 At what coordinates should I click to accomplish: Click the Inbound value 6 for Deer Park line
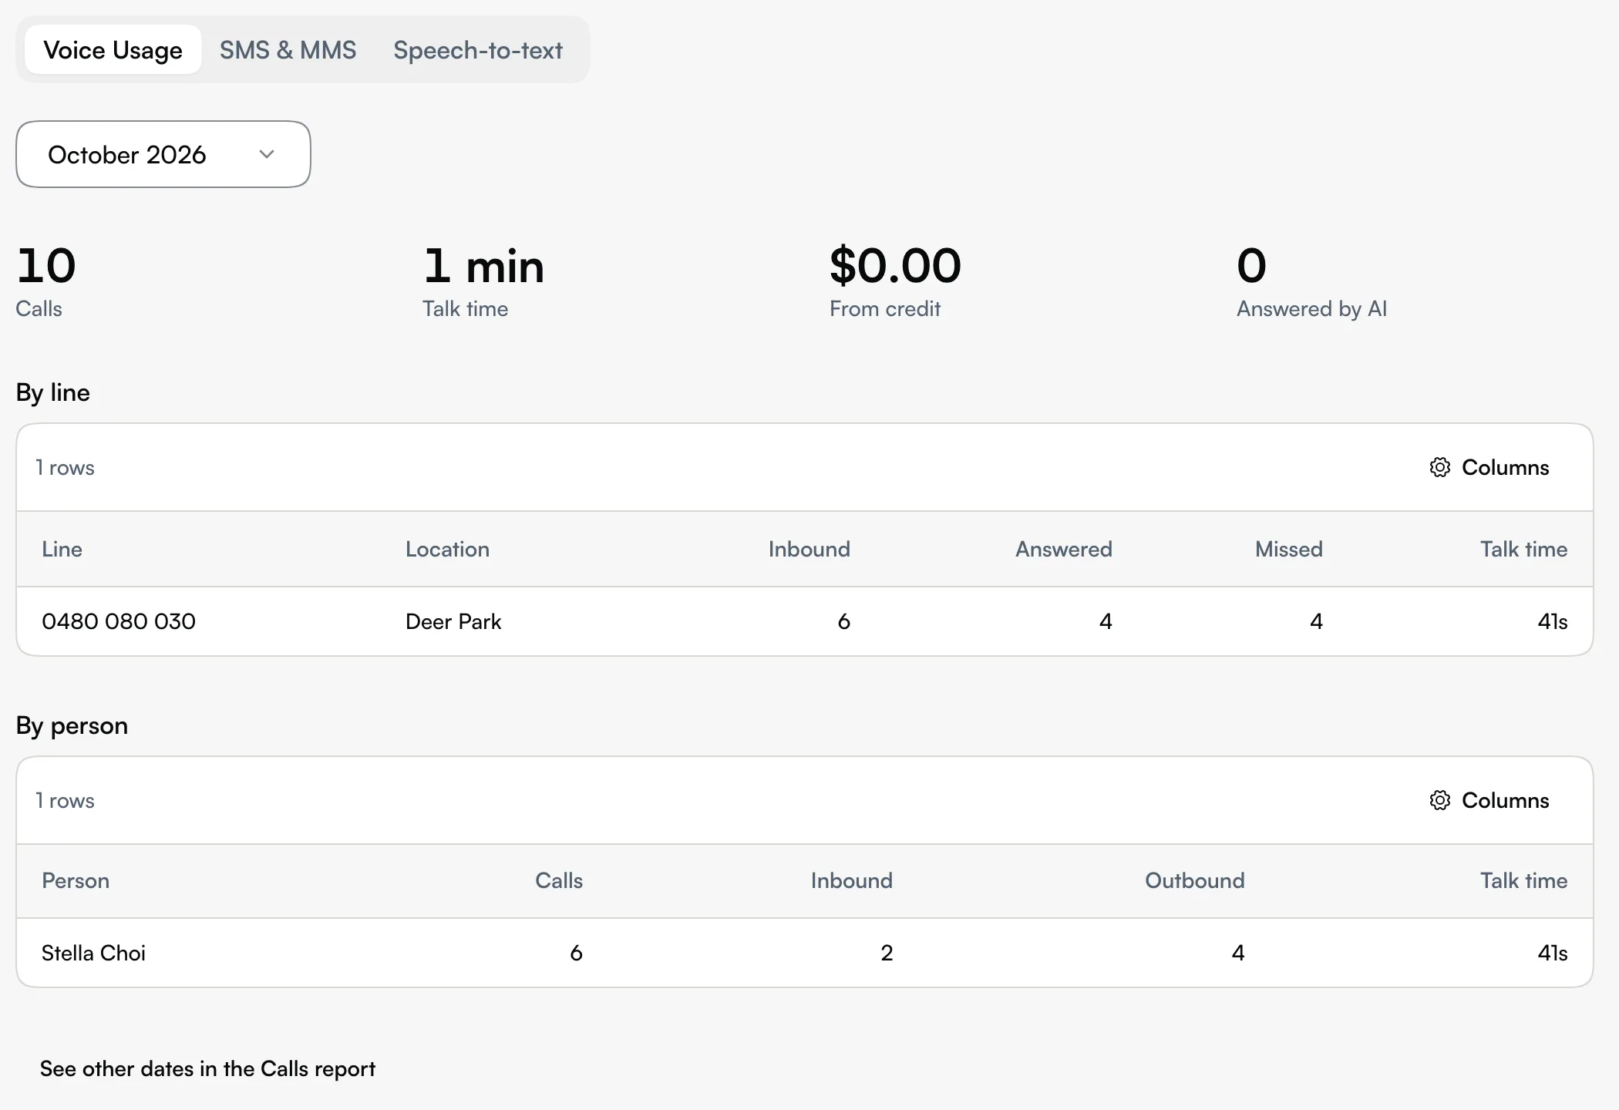tap(843, 621)
